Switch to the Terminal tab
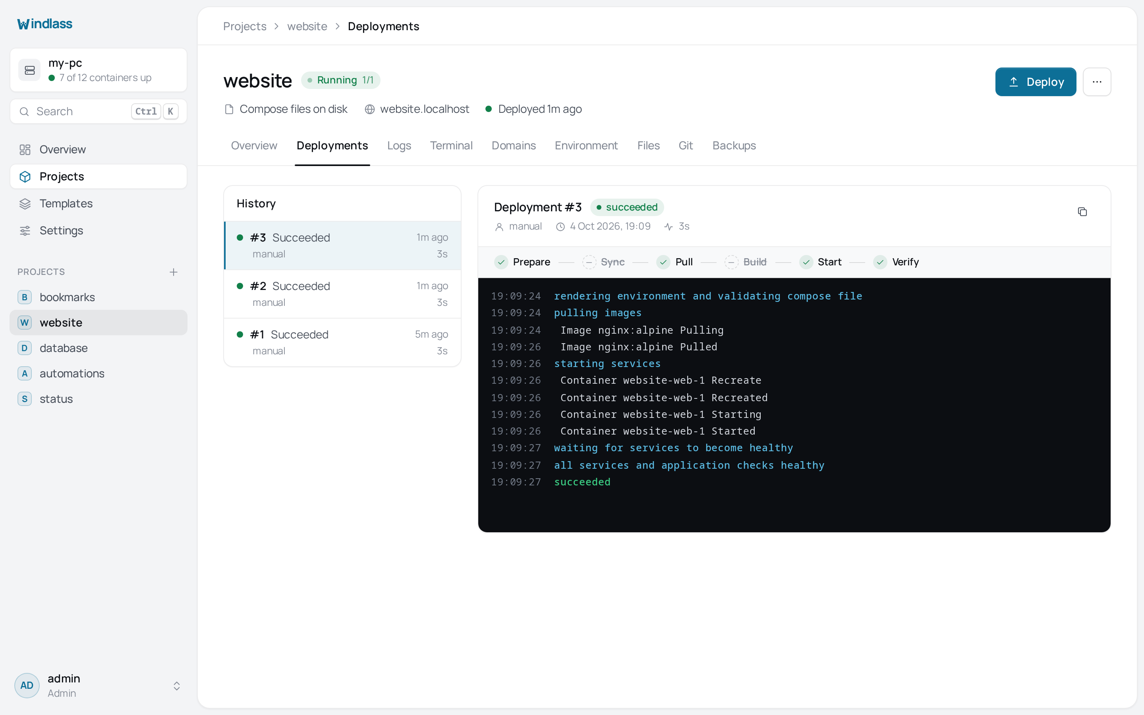The width and height of the screenshot is (1144, 715). [x=451, y=146]
